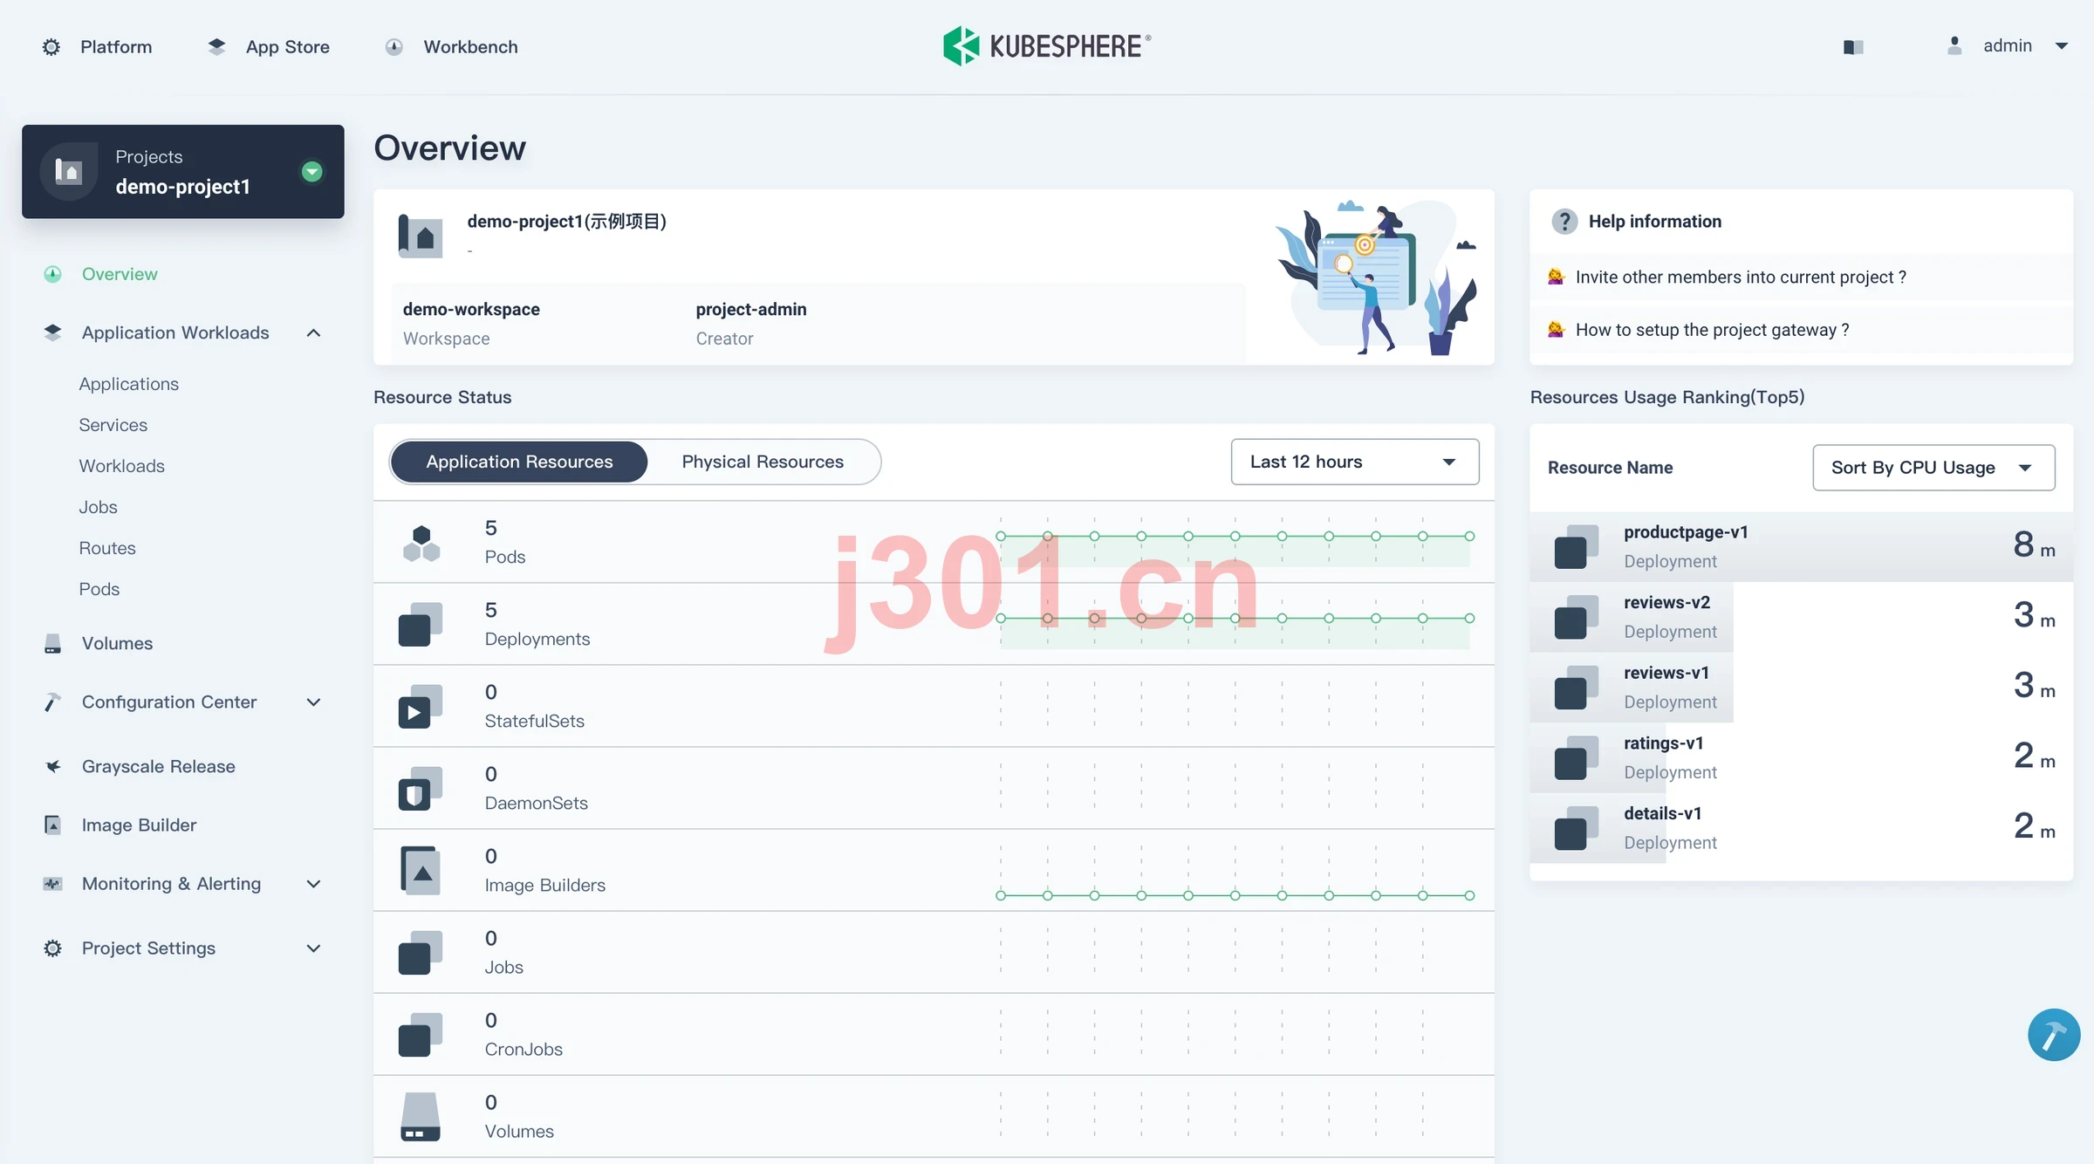The height and width of the screenshot is (1164, 2094).
Task: Click the Monitoring & Alerting chart icon
Action: (x=52, y=884)
